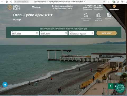Bookmark this page with the bookmark icon
Screen dimensions: 127x96
(x=104, y=2)
